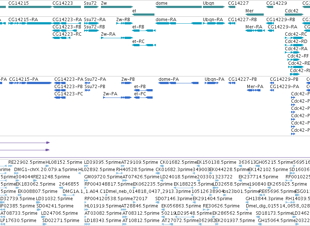310x226 pixels.
Task: Select EST RE30626.5prime label
Action: (221, 206)
